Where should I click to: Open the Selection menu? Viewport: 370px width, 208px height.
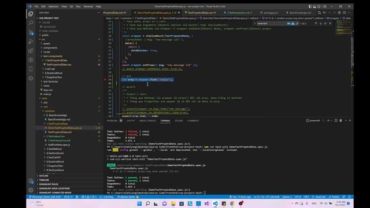point(53,6)
